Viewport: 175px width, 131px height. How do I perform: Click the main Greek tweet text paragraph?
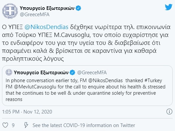[86, 43]
